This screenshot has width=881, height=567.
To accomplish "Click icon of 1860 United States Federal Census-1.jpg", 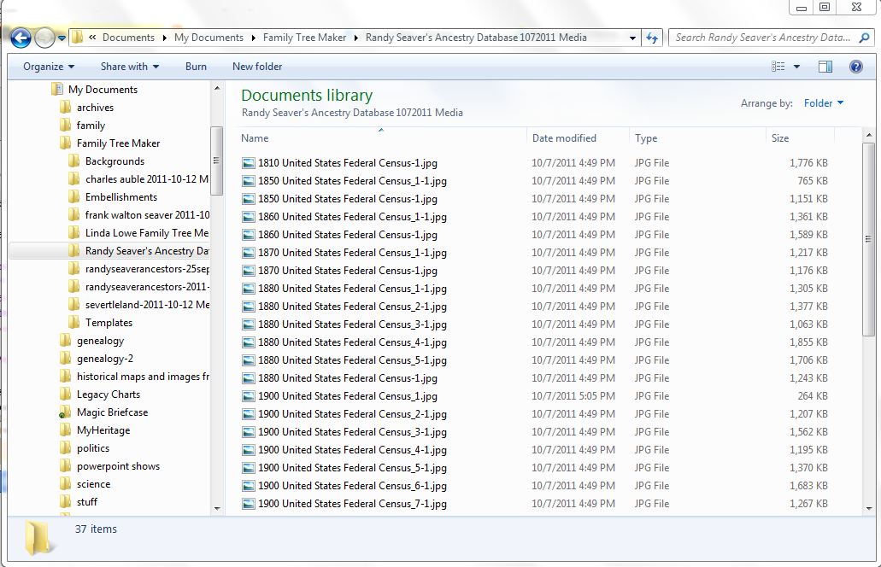I will [x=248, y=235].
